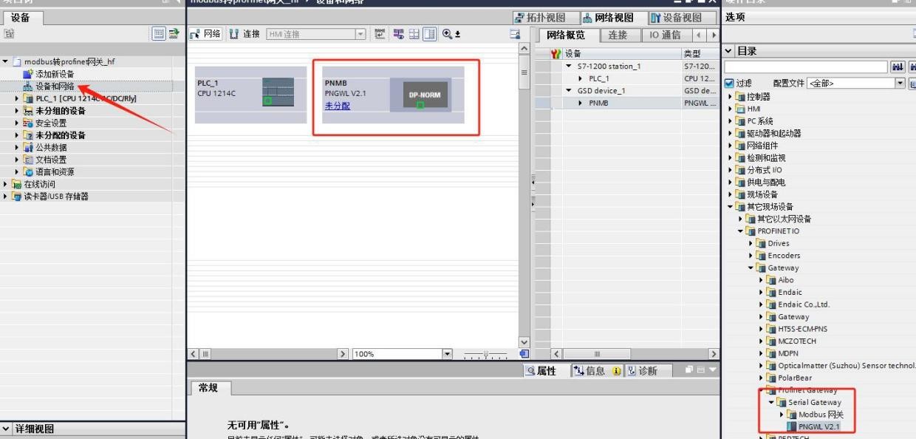The image size is (916, 439).
Task: Click the PLC_1 CPU 1214C device image
Action: point(278,92)
